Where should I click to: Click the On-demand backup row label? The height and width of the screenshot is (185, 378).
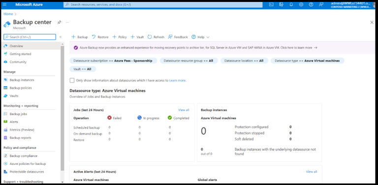(88, 133)
